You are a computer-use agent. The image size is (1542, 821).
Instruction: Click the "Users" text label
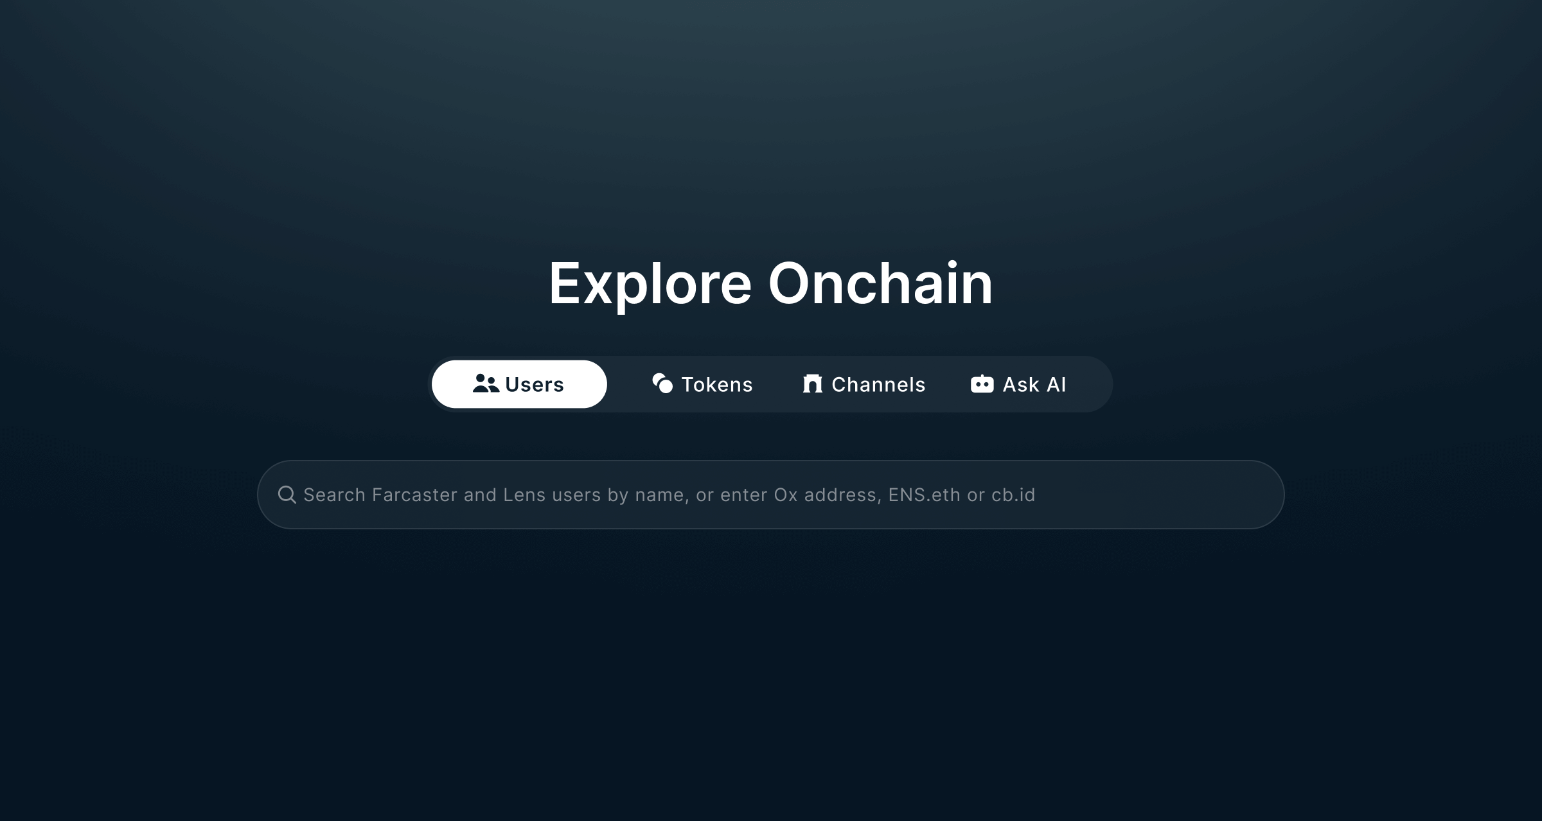[x=535, y=384]
